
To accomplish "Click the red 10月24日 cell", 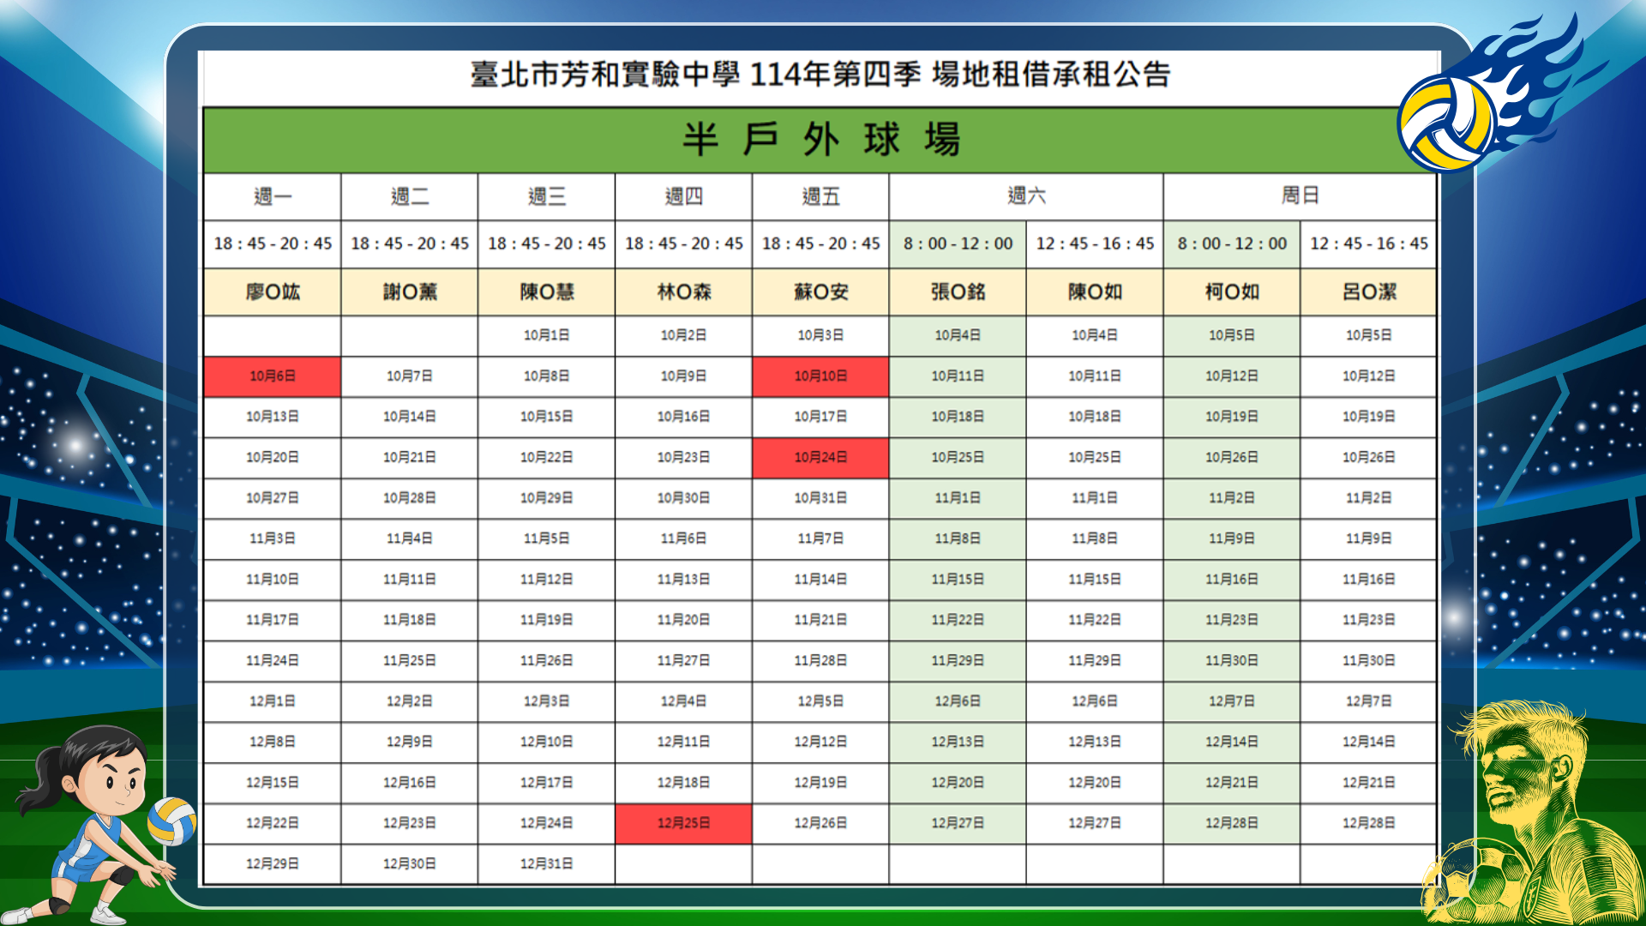I will [x=820, y=458].
